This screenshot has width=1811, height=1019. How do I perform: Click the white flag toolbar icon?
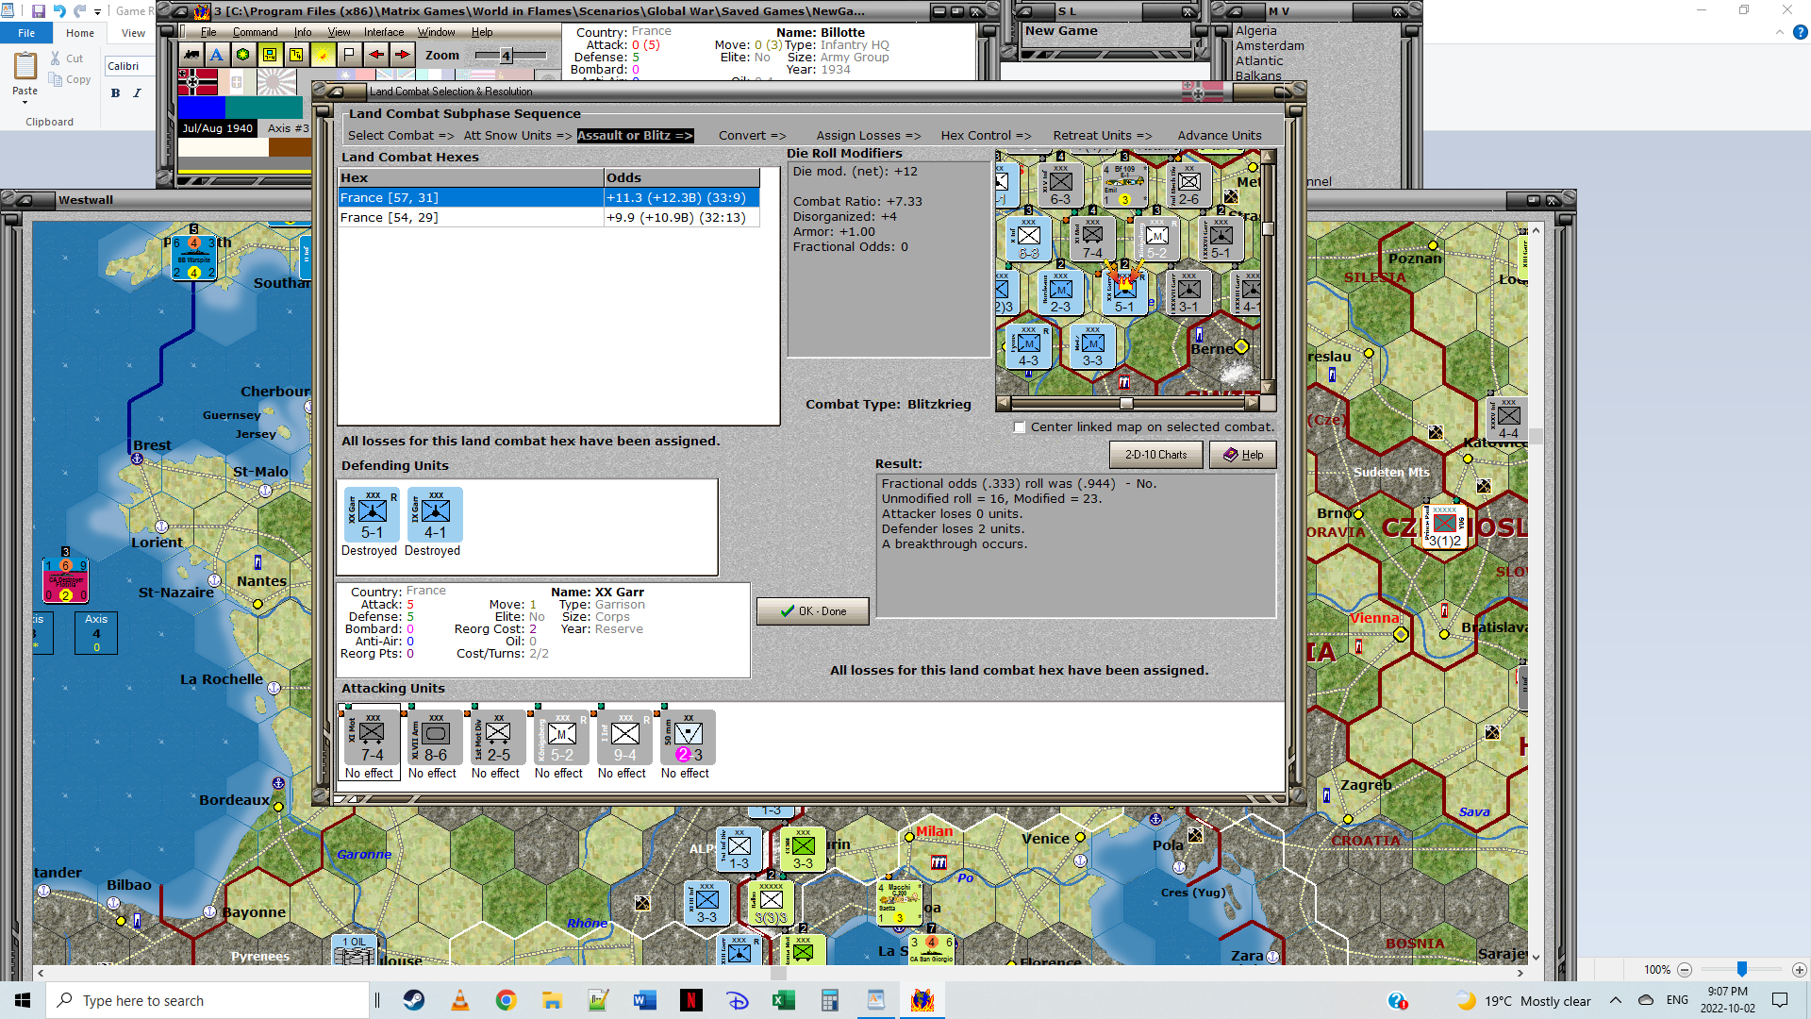click(349, 55)
